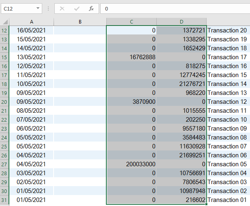Click the cell containing 200033000

click(131, 164)
